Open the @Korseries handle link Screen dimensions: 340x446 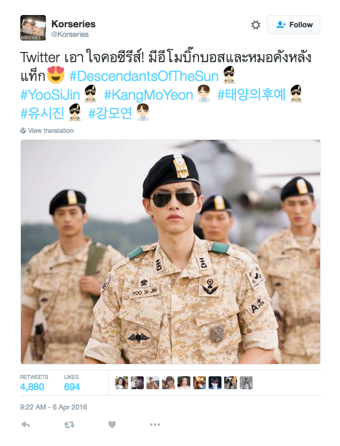[x=70, y=34]
